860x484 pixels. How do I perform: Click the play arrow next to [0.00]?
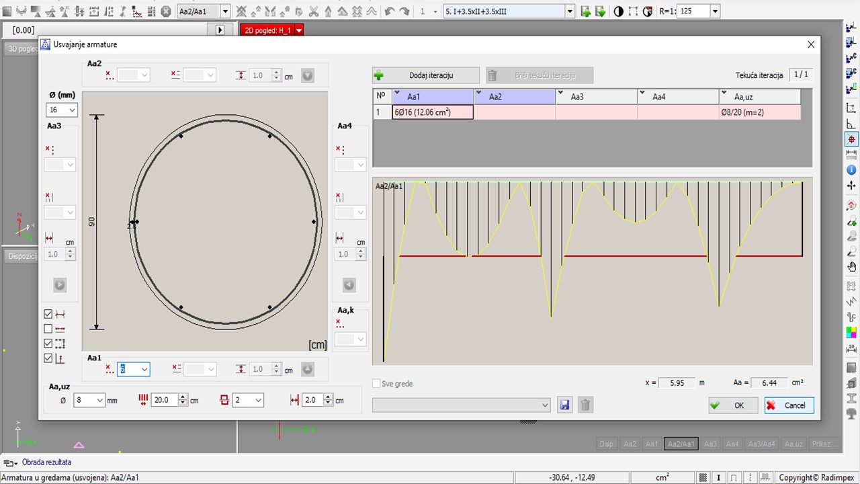(x=220, y=30)
